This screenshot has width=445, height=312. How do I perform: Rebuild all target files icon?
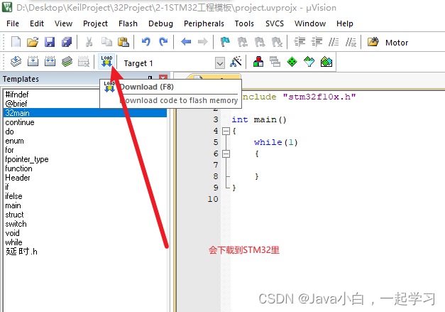[50, 61]
